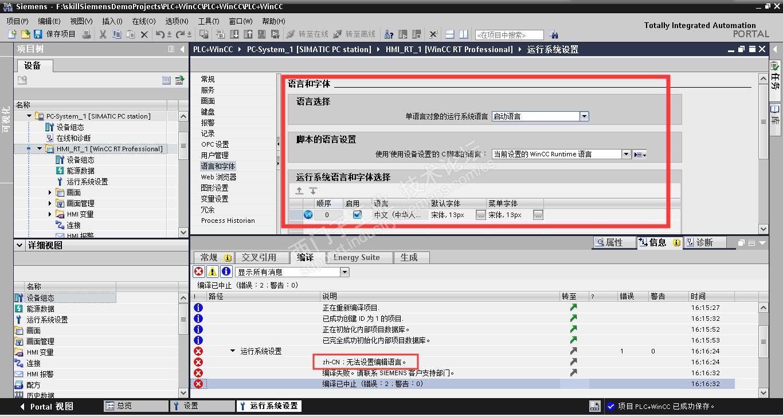Collapse the 项目树 panel with arrow

point(183,49)
